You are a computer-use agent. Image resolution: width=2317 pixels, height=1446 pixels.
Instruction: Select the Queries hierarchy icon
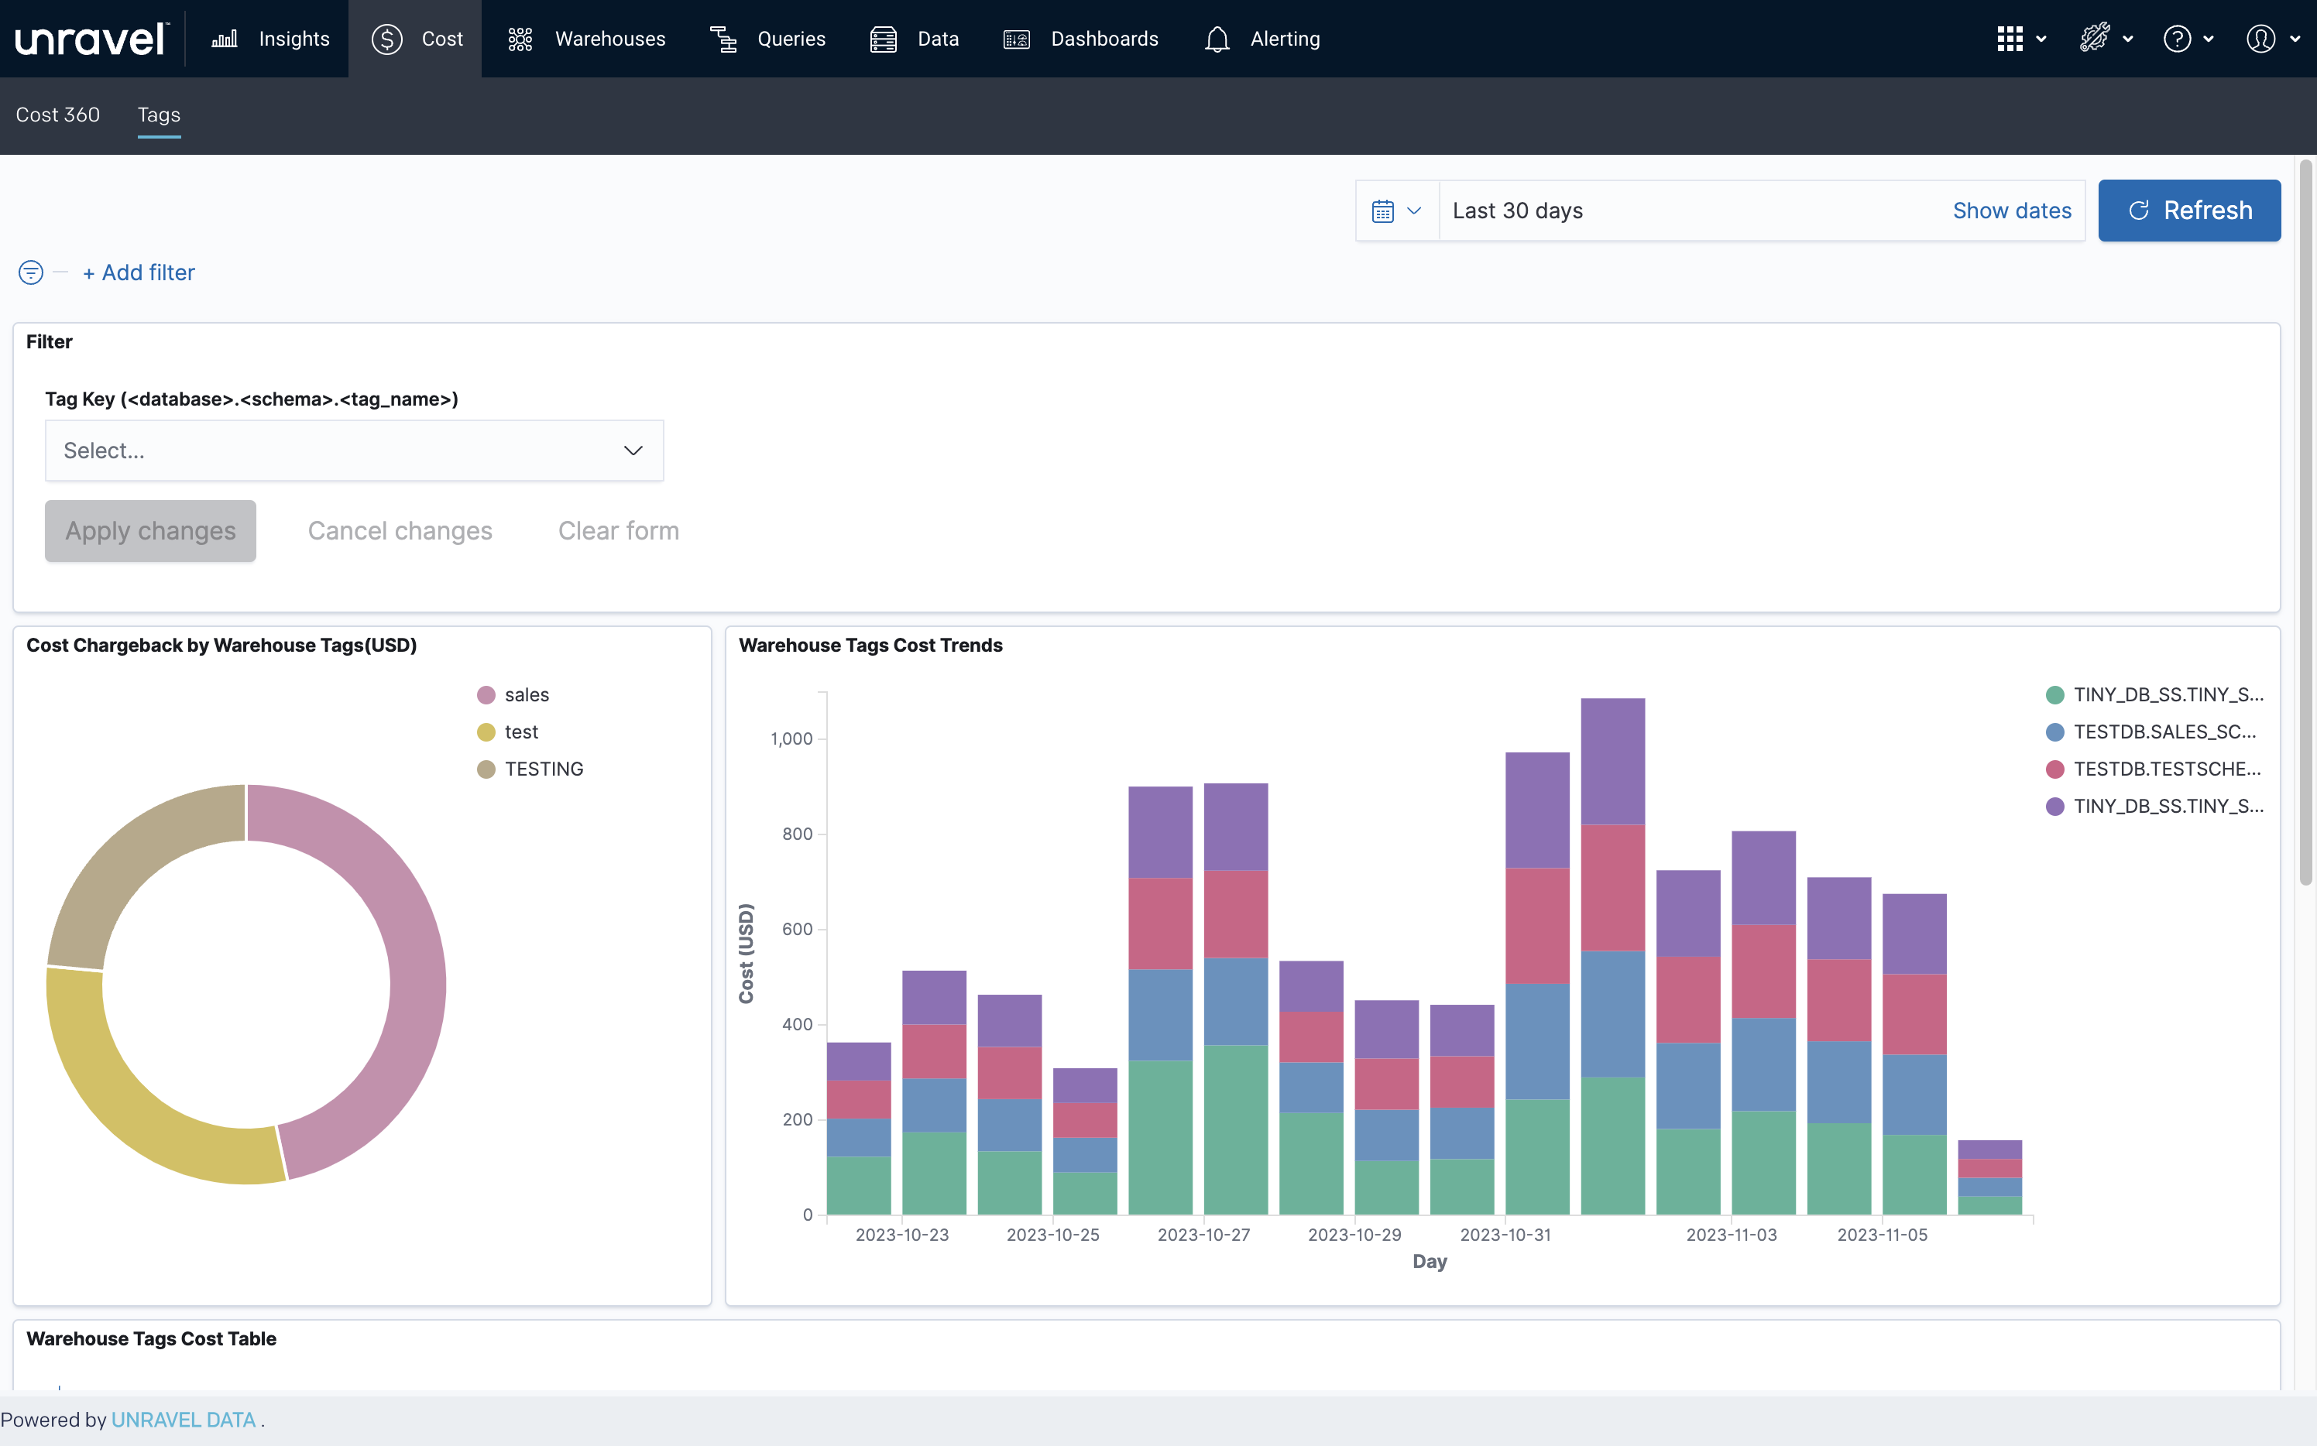[x=723, y=39]
